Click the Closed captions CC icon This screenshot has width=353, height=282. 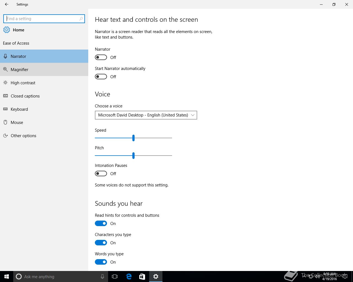5,96
